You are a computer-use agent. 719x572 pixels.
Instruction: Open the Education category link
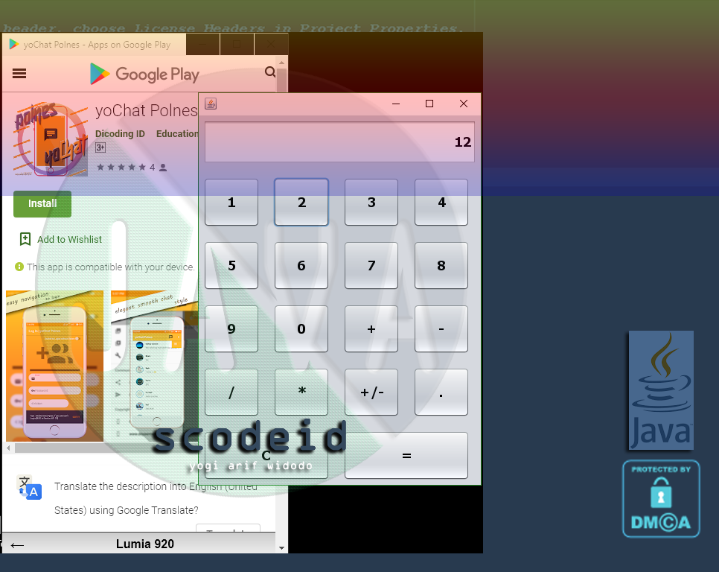(x=177, y=133)
